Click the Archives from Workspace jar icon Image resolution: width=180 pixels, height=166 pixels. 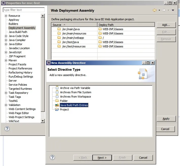[57, 97]
